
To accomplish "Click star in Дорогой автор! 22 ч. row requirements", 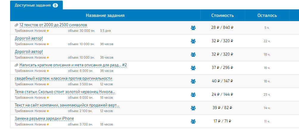I will (48, 44).
